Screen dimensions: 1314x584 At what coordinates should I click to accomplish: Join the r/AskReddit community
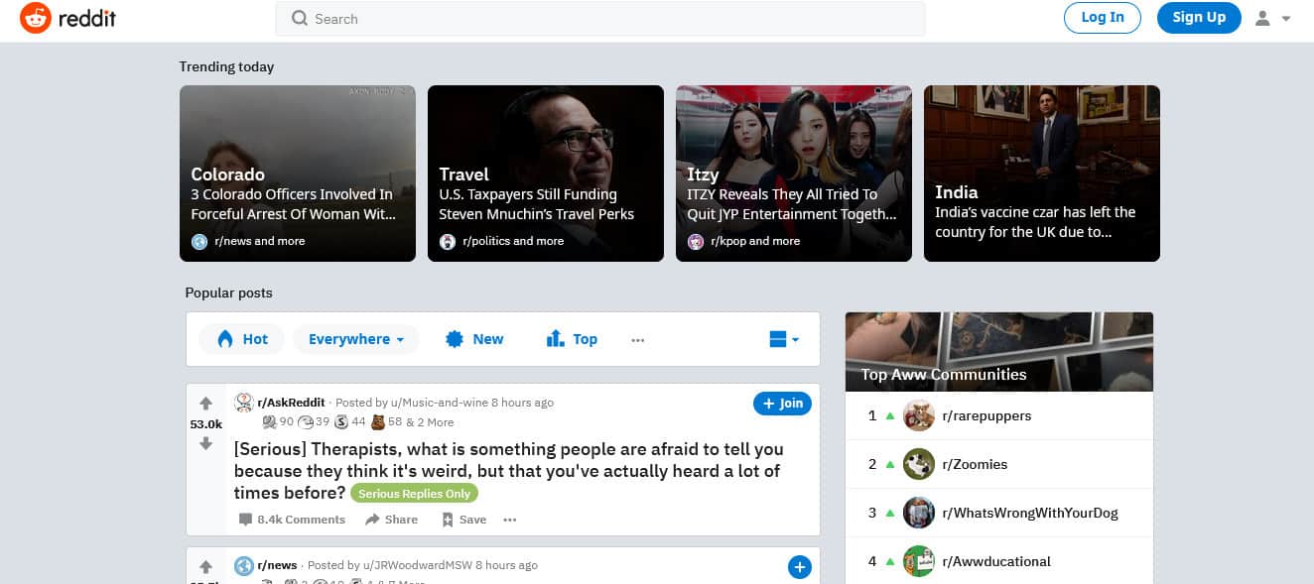click(x=782, y=404)
